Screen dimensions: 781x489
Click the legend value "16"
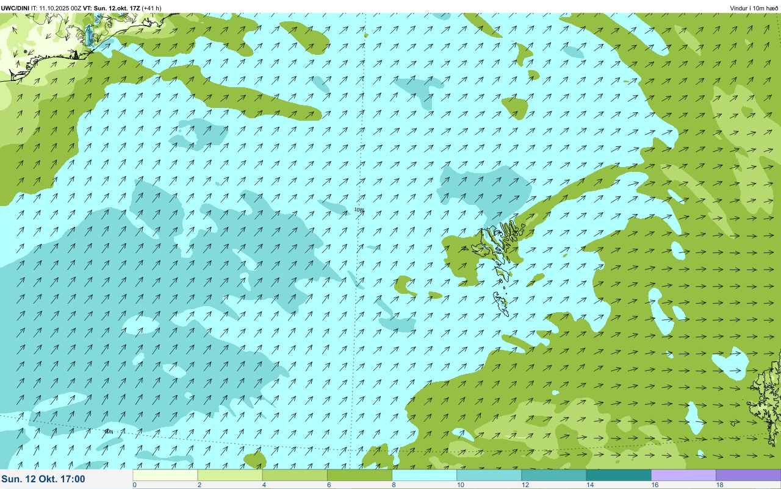point(655,485)
